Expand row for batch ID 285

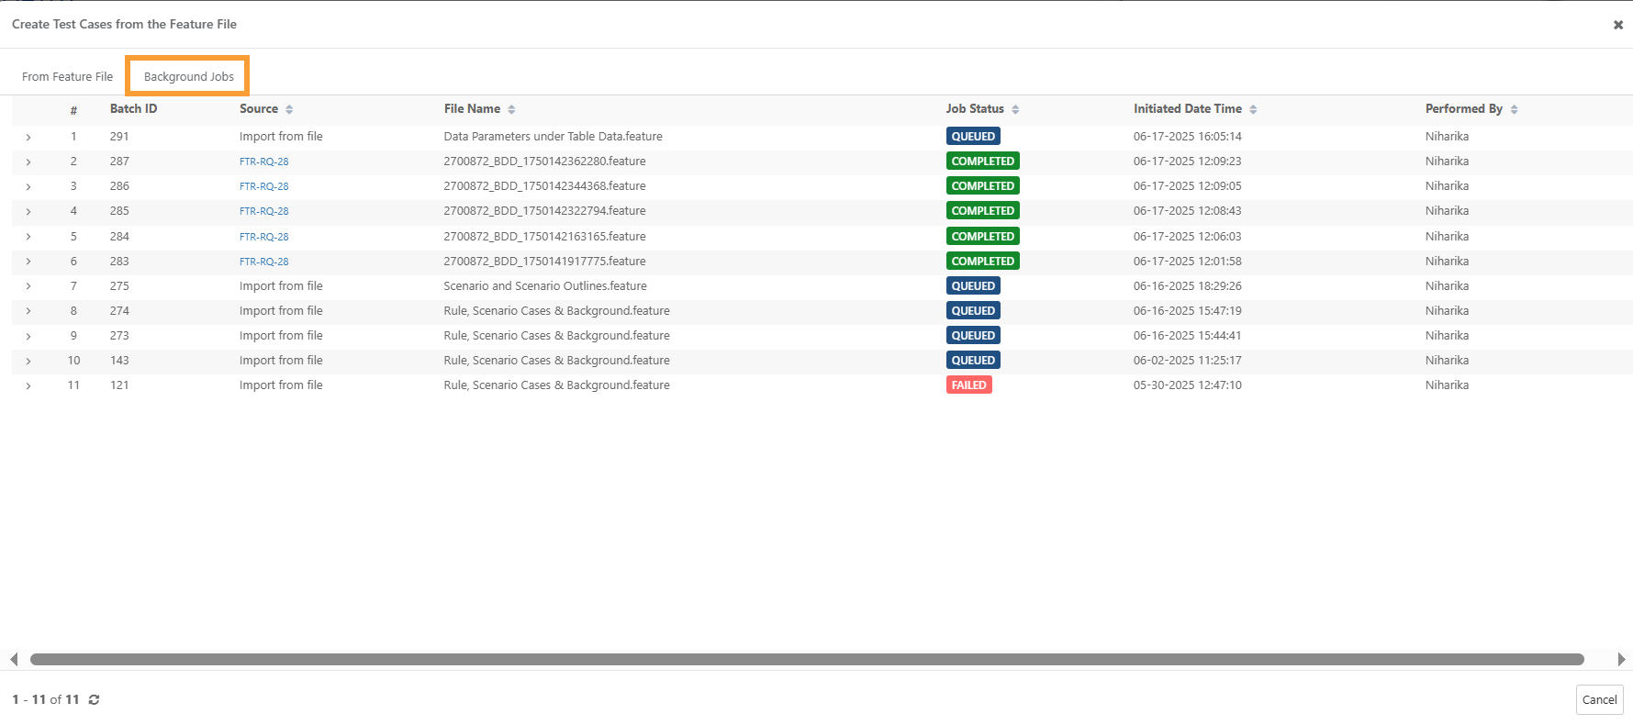pyautogui.click(x=28, y=211)
